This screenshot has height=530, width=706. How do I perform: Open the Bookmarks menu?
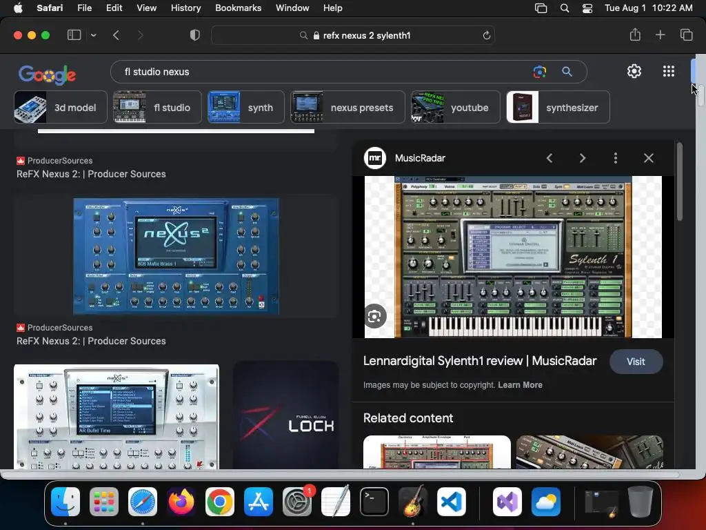[238, 8]
